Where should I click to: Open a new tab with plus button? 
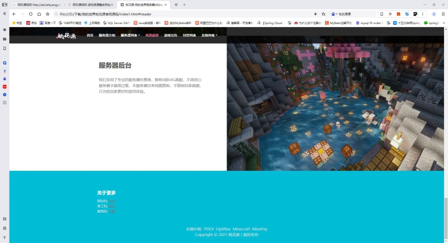pos(184,4)
